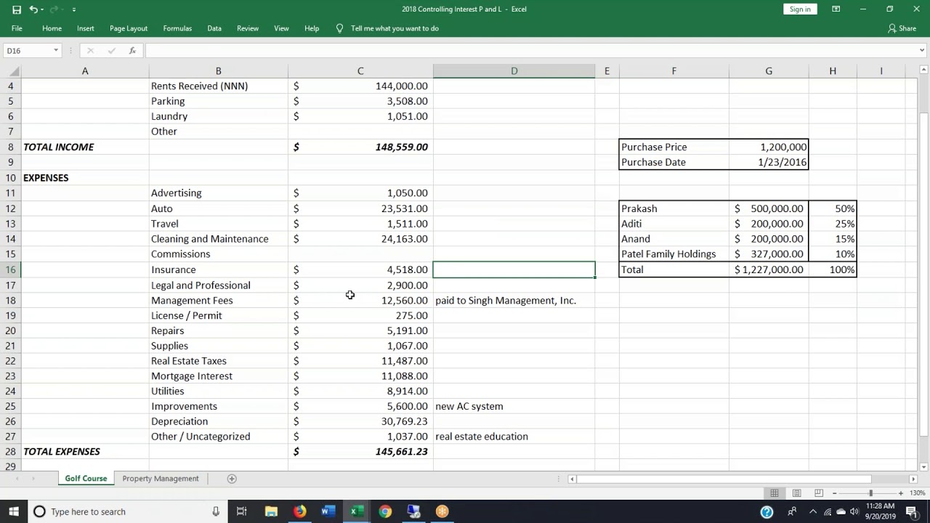Select column G header
The width and height of the screenshot is (930, 523).
769,71
